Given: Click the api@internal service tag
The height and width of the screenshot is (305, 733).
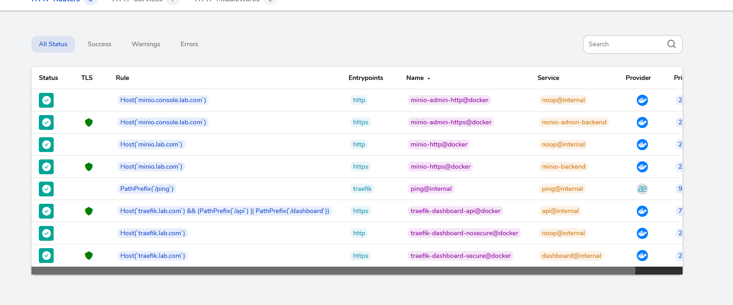Looking at the screenshot, I should click(560, 211).
